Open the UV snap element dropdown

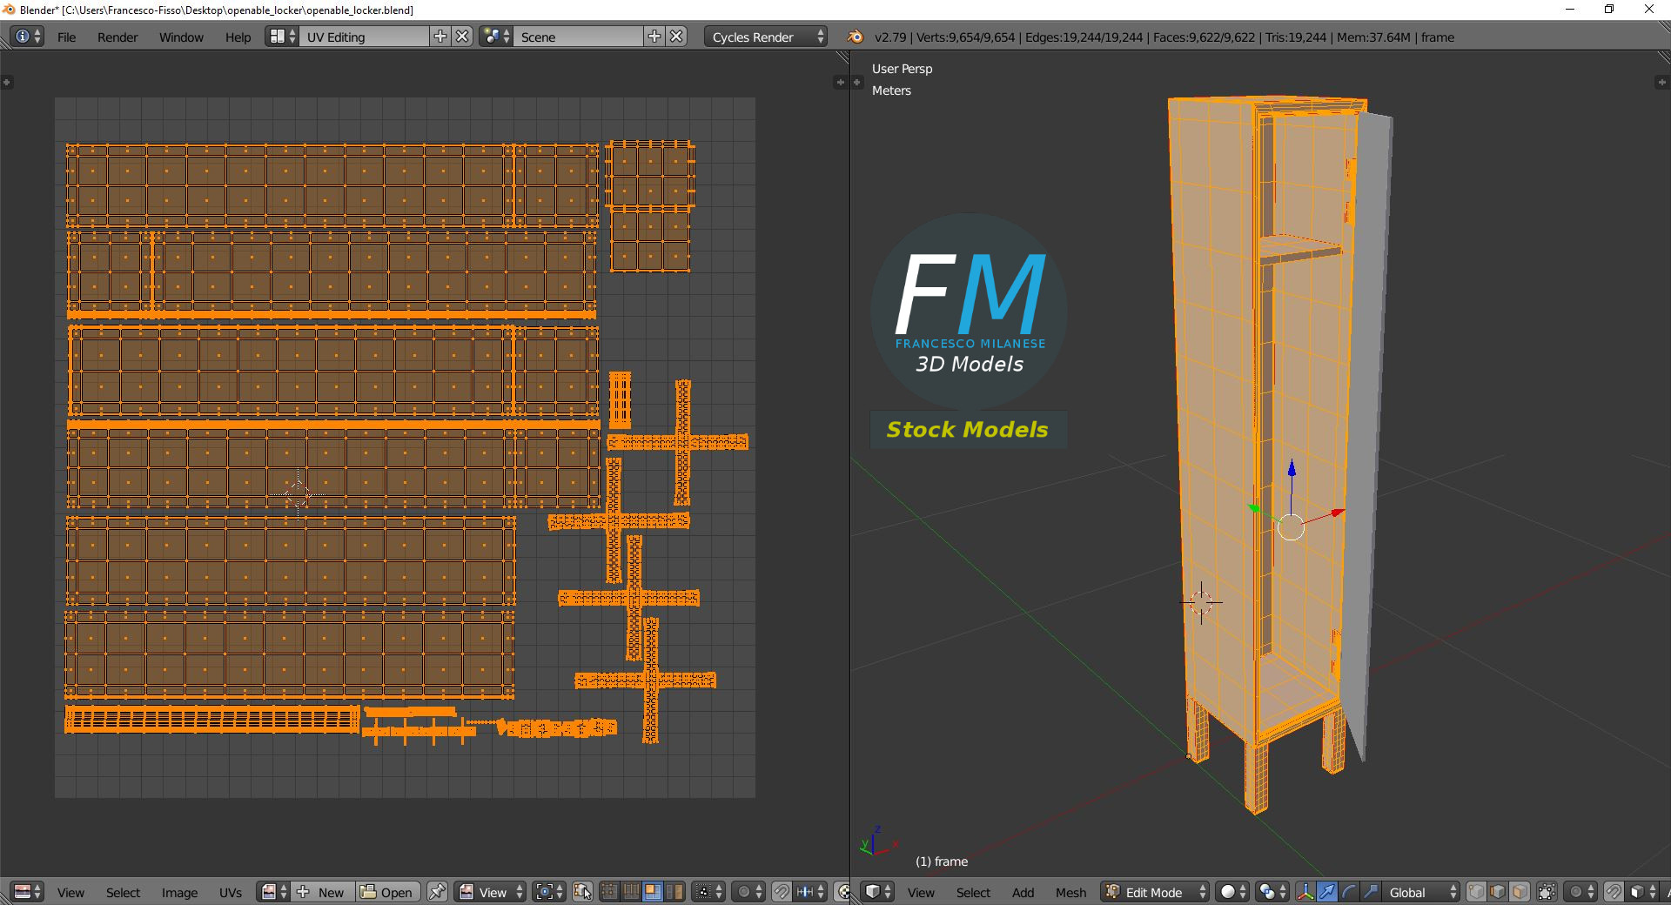pyautogui.click(x=810, y=892)
